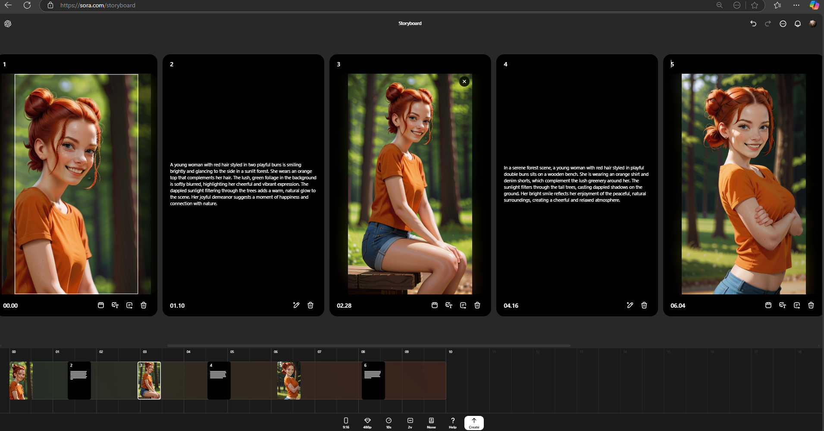Click image-to-text icon on card 5
824x431 pixels.
click(x=783, y=305)
